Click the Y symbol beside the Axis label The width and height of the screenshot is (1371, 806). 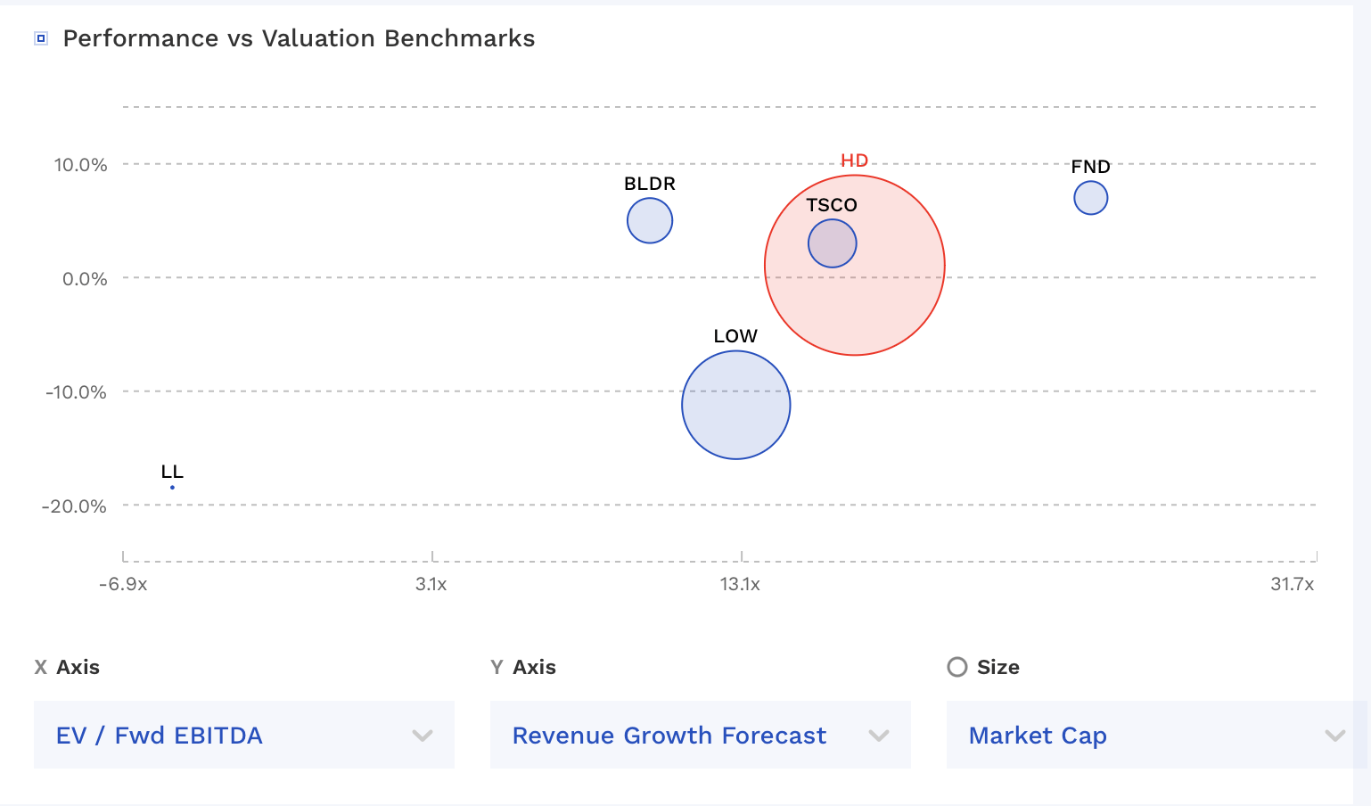tap(497, 667)
